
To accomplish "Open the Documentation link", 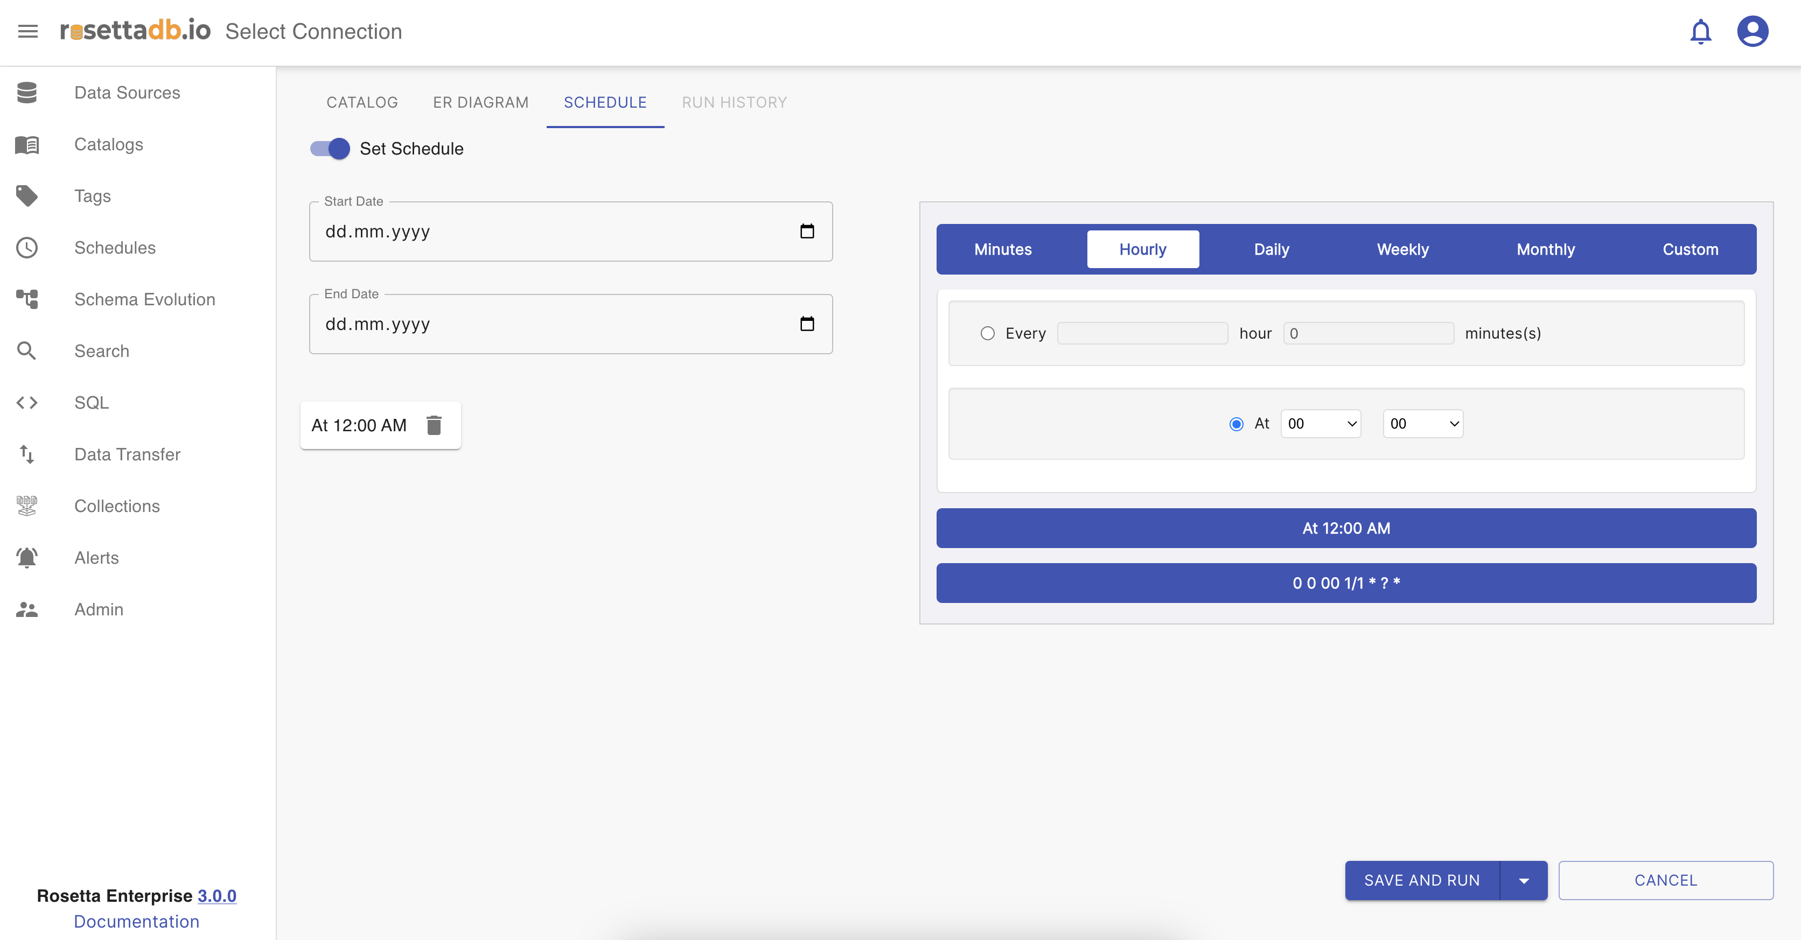I will [x=136, y=921].
